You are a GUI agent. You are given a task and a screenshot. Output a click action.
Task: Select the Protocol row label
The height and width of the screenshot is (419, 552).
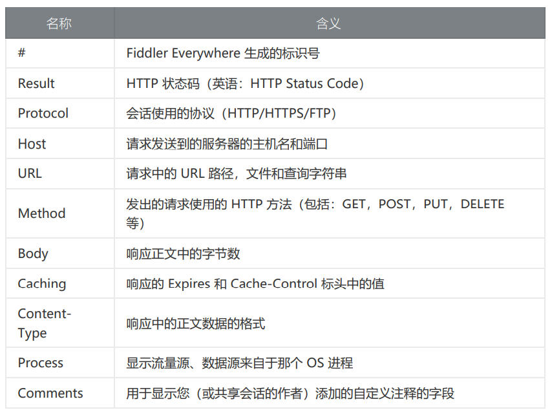[43, 113]
